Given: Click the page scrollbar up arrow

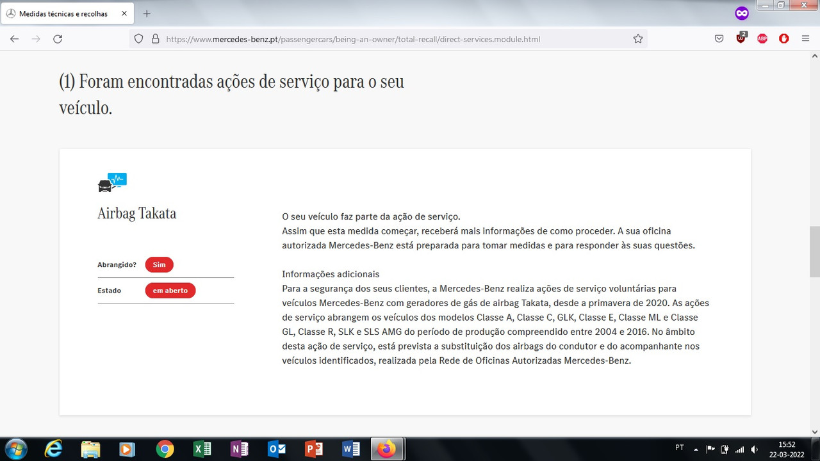Looking at the screenshot, I should click(x=814, y=56).
